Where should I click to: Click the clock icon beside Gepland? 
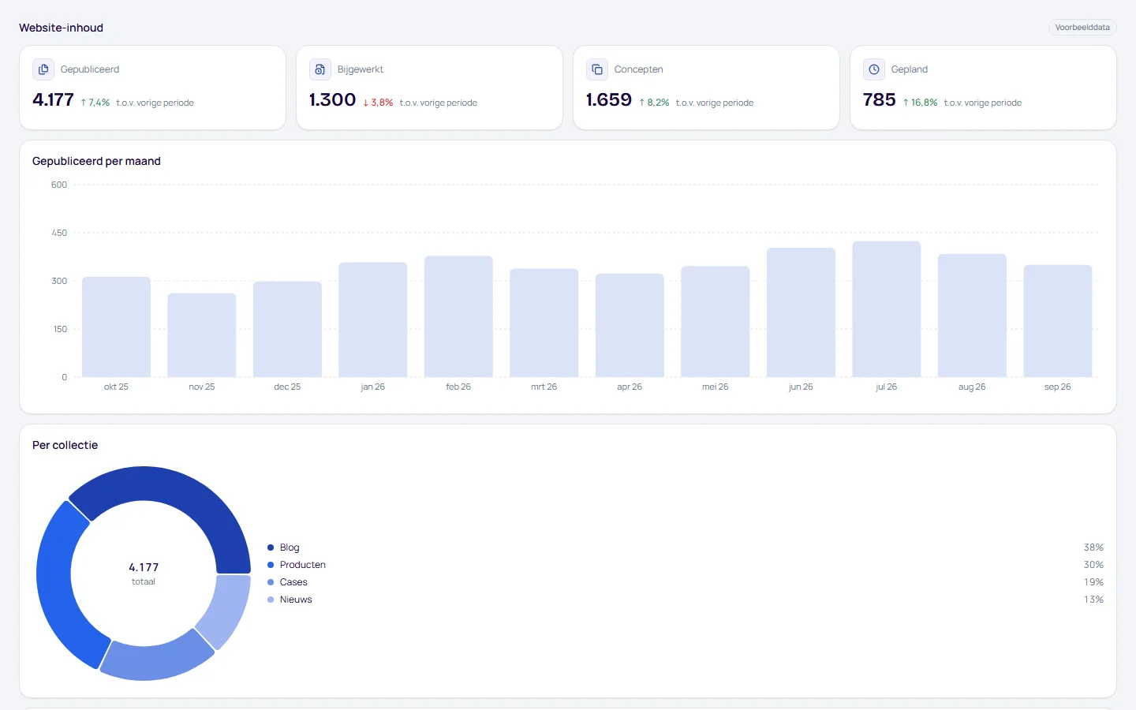point(874,69)
